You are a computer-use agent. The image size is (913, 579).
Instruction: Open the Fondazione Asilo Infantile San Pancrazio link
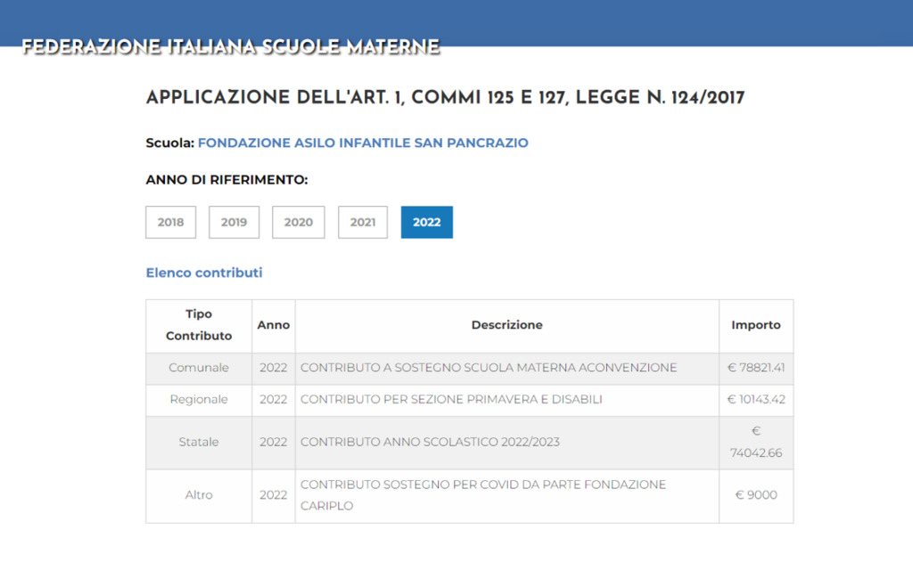tap(363, 143)
